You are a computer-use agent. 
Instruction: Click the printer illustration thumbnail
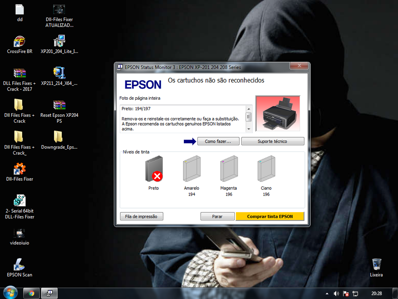click(x=278, y=113)
